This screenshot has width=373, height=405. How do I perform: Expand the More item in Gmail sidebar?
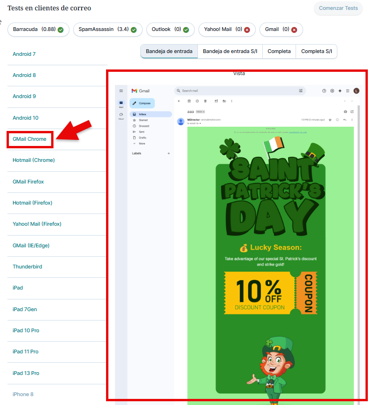(x=141, y=143)
